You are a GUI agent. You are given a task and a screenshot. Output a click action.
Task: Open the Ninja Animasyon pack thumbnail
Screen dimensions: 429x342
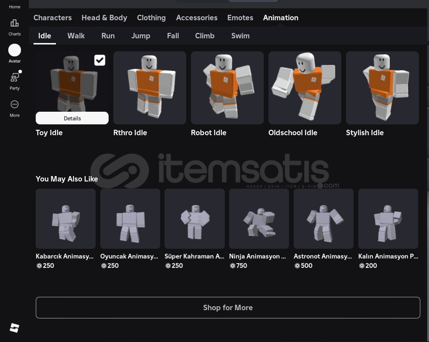[x=259, y=219]
